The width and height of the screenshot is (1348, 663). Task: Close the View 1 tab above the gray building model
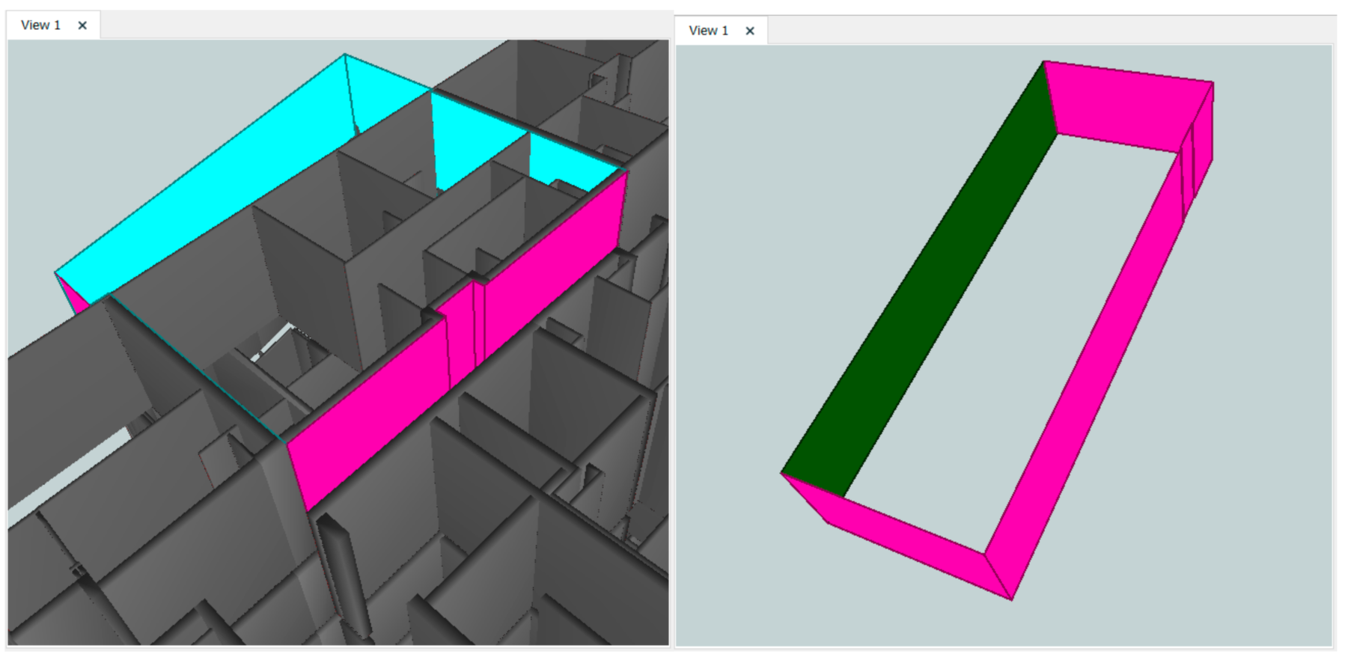coord(82,25)
